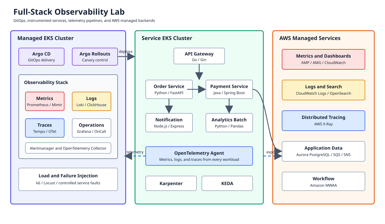Click the Logs Loki / ClickHouse box
This screenshot has width=385, height=224.
(x=91, y=101)
